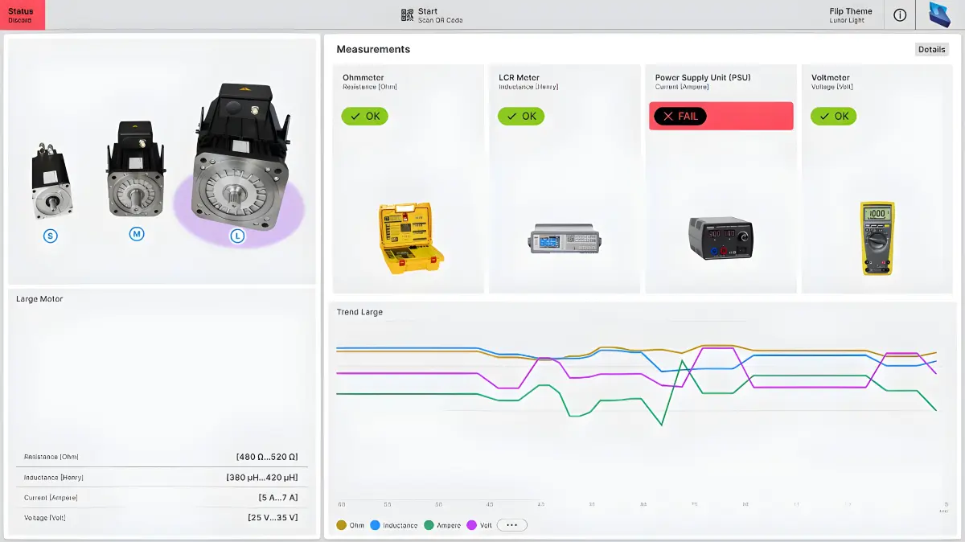The width and height of the screenshot is (965, 542).
Task: Click the Volt purple legend swatch
Action: 471,525
